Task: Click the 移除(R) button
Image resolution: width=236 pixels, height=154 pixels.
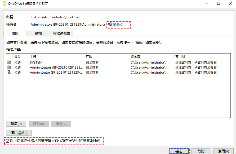Action: pos(38,124)
